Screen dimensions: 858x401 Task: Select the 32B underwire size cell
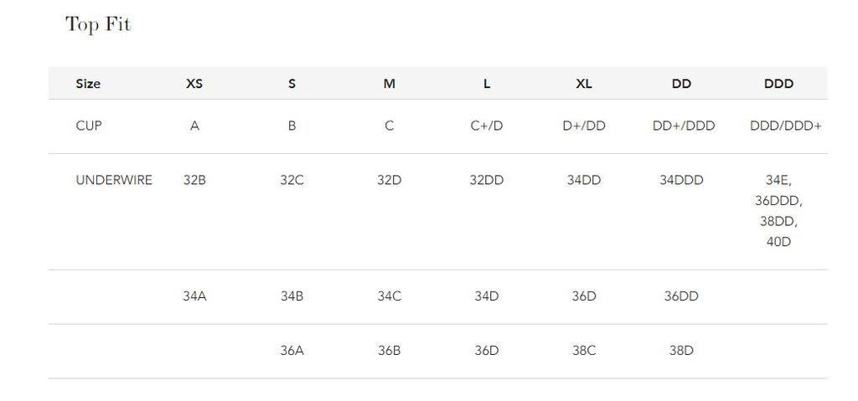194,180
